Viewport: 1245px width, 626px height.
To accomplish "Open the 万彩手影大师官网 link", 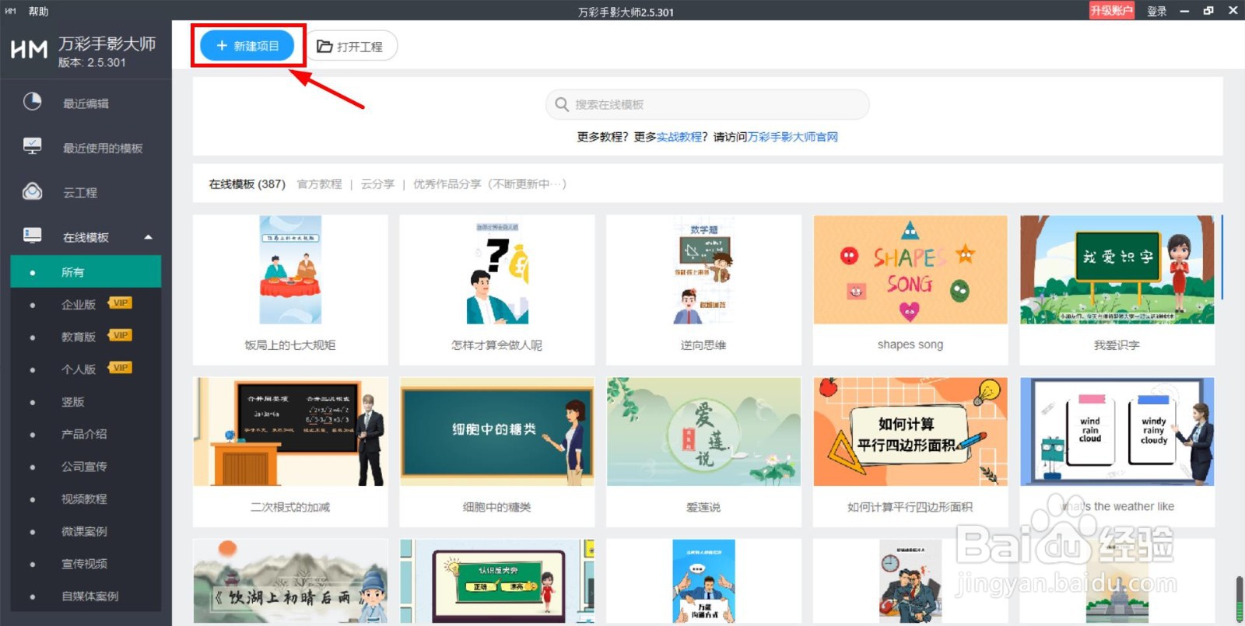I will pos(793,137).
